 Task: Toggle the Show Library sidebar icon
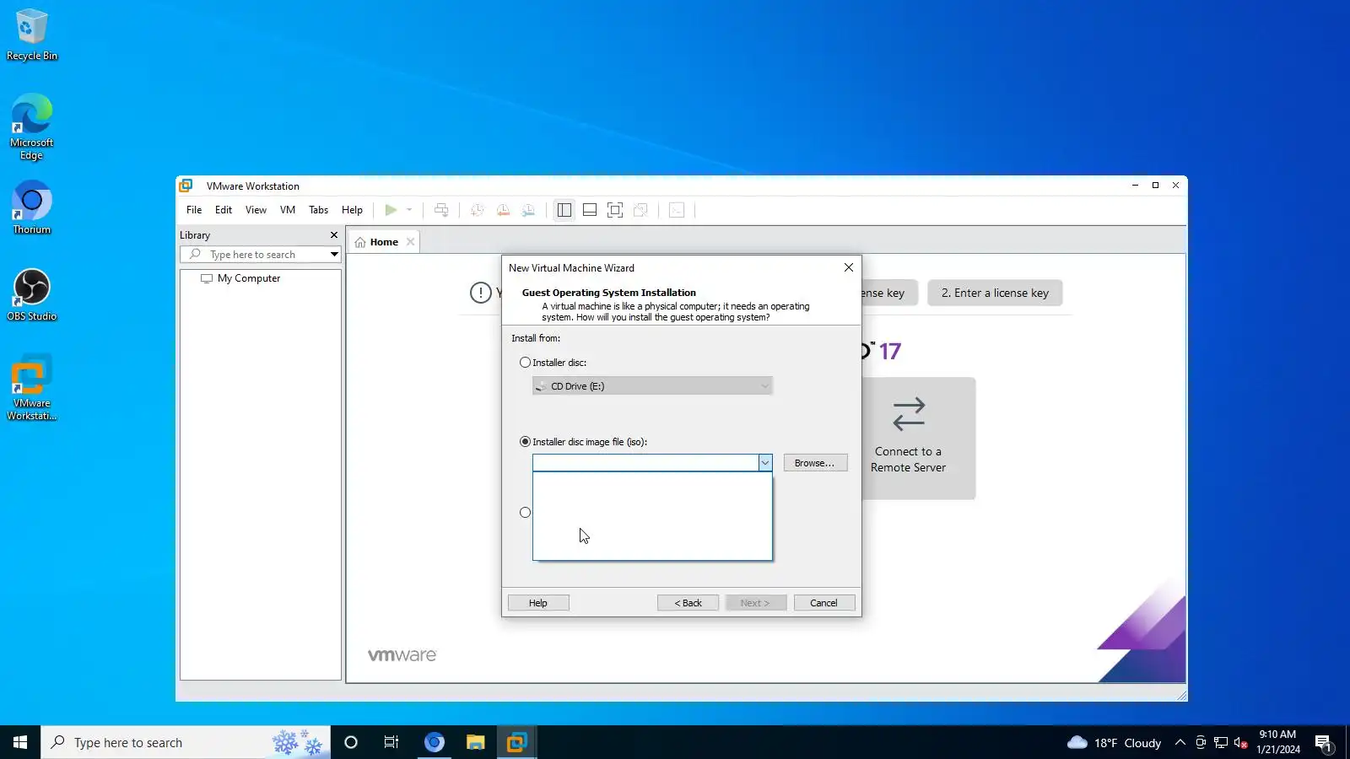coord(564,210)
